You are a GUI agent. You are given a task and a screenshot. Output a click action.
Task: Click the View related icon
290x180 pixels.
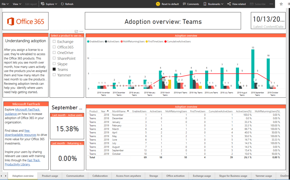pyautogui.click(x=229, y=4)
